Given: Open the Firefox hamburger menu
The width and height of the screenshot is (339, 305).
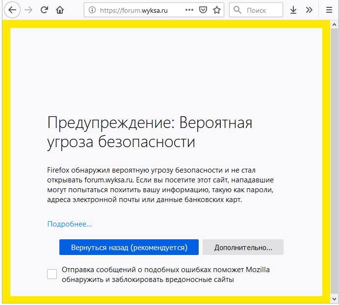Looking at the screenshot, I should pyautogui.click(x=329, y=10).
